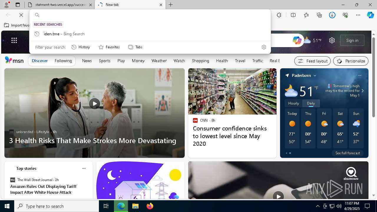Open notification center icon
This screenshot has width=377, height=212.
367,206
